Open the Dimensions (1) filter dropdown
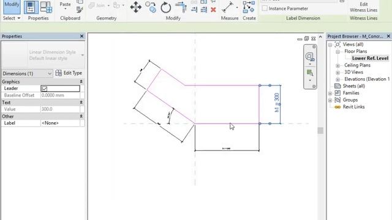This screenshot has height=220, width=392. pyautogui.click(x=27, y=73)
